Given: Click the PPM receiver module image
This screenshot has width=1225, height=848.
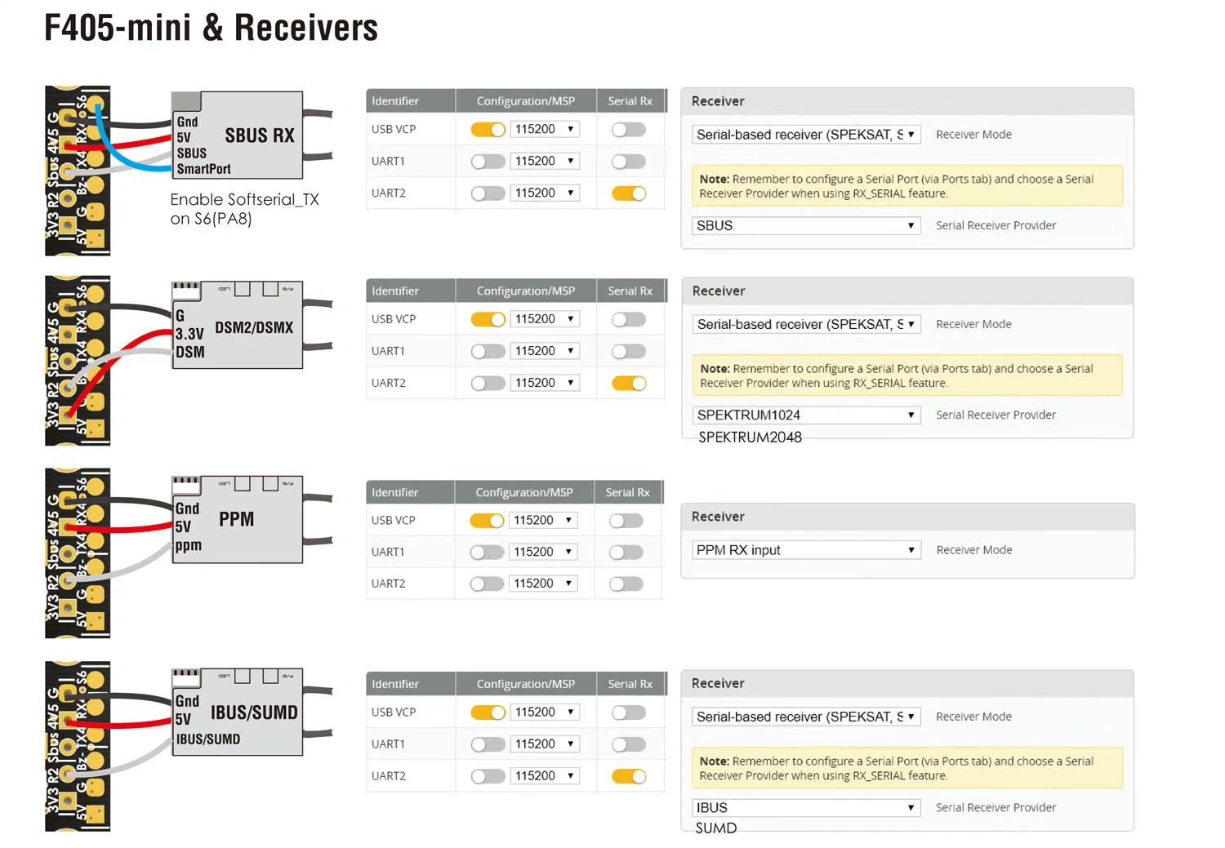Looking at the screenshot, I should 237,519.
